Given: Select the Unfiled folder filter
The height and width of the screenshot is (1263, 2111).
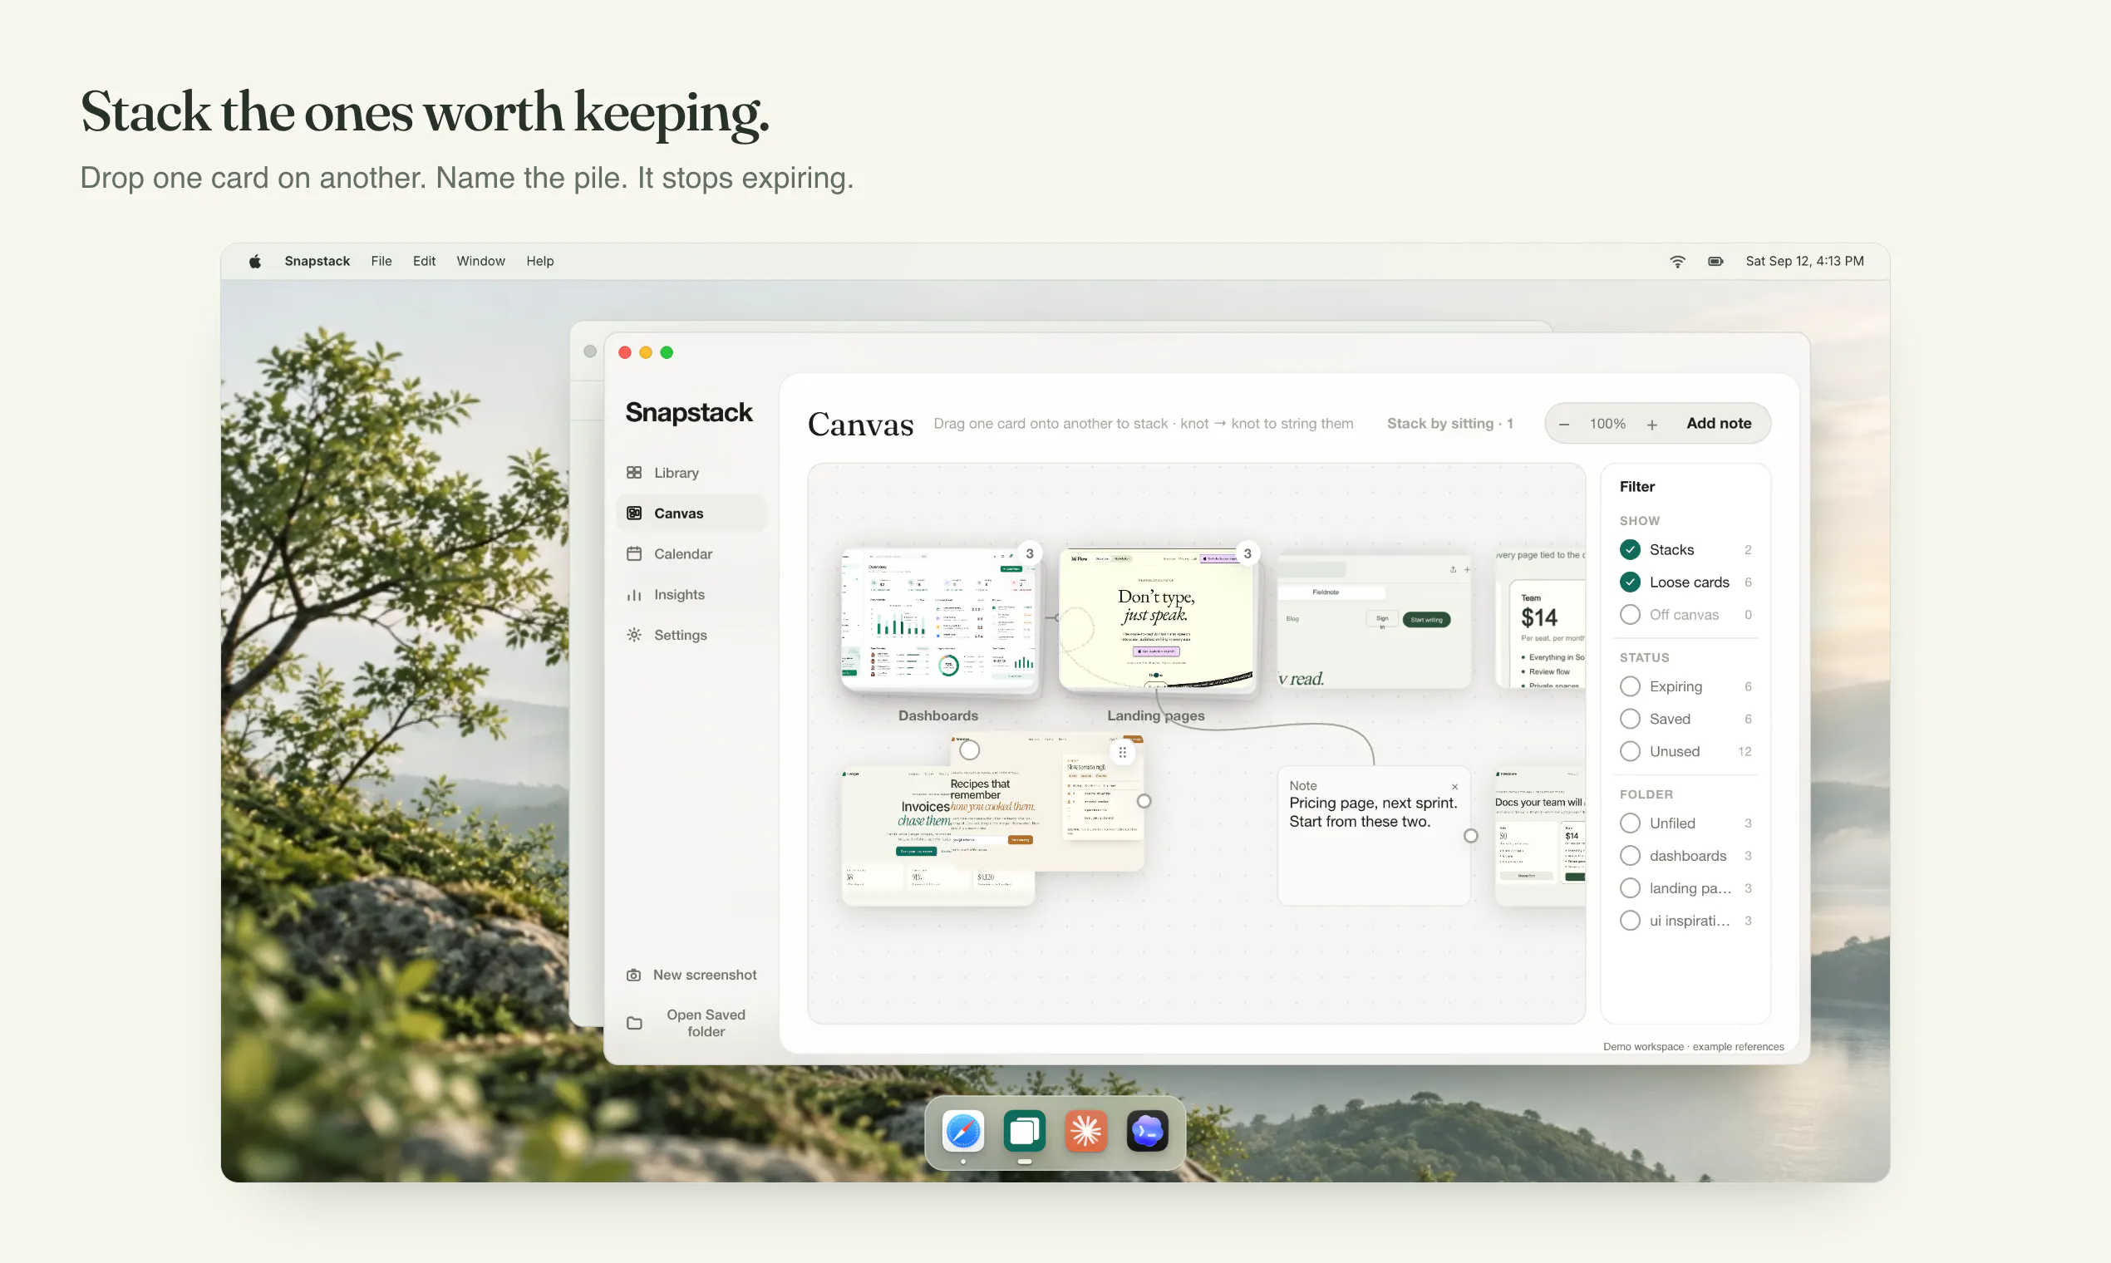Looking at the screenshot, I should point(1629,823).
